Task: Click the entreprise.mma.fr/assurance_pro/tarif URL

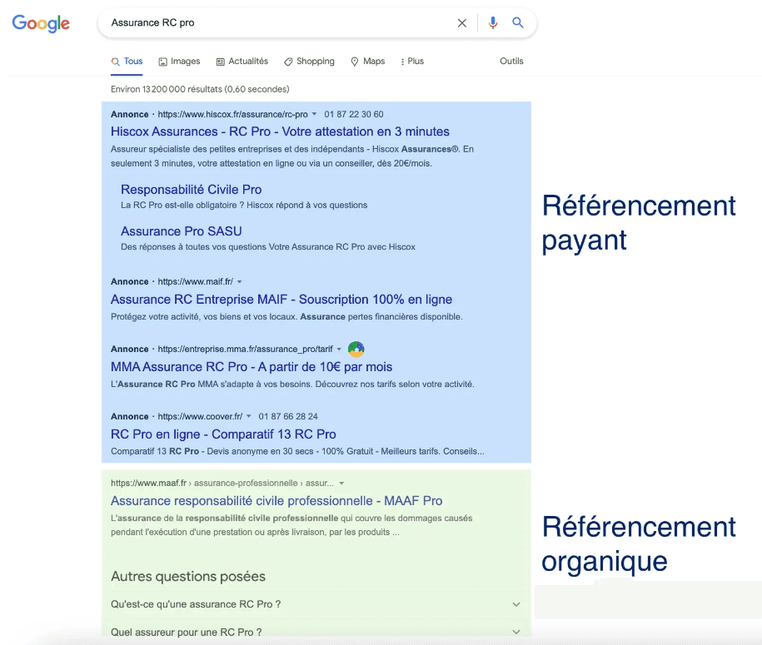Action: pos(246,350)
